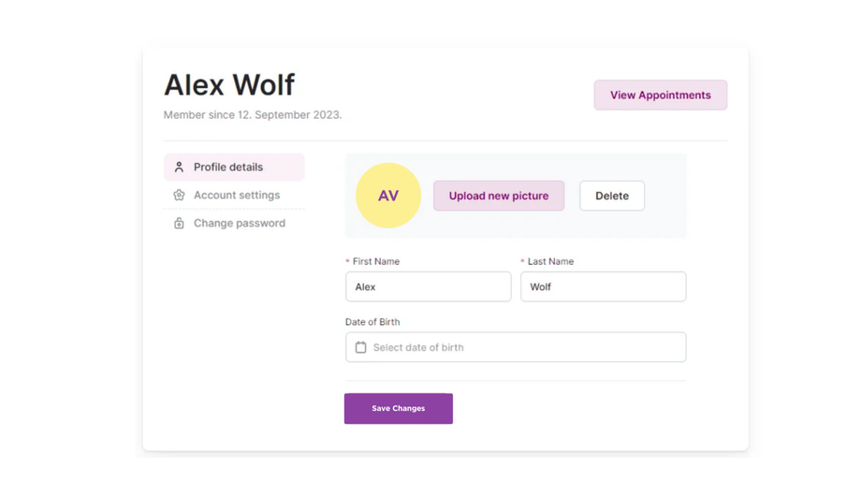This screenshot has height=484, width=861.
Task: Click the Date of Birth label
Action: pos(372,321)
